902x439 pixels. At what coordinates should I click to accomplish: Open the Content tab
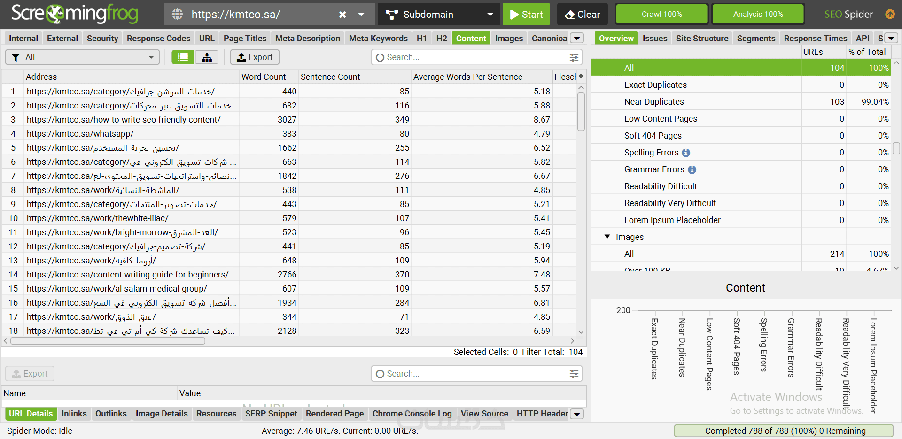tap(471, 38)
